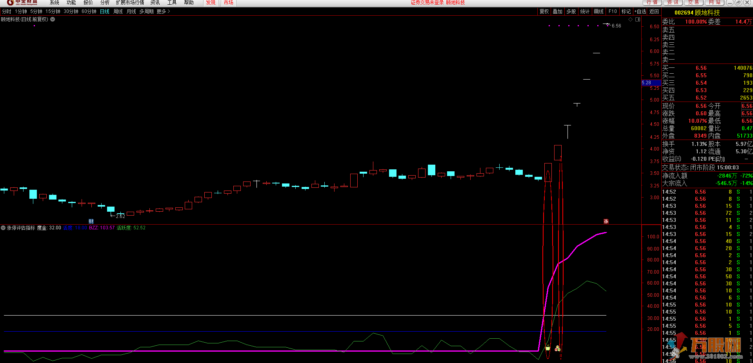Click the 行情 button at top right
753x363 pixels.
point(652,2)
